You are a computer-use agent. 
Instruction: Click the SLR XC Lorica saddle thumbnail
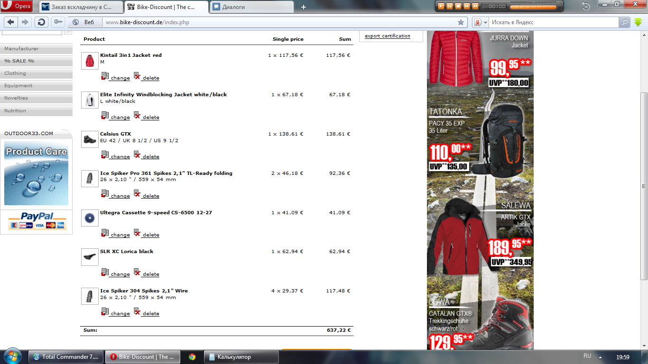tap(90, 257)
